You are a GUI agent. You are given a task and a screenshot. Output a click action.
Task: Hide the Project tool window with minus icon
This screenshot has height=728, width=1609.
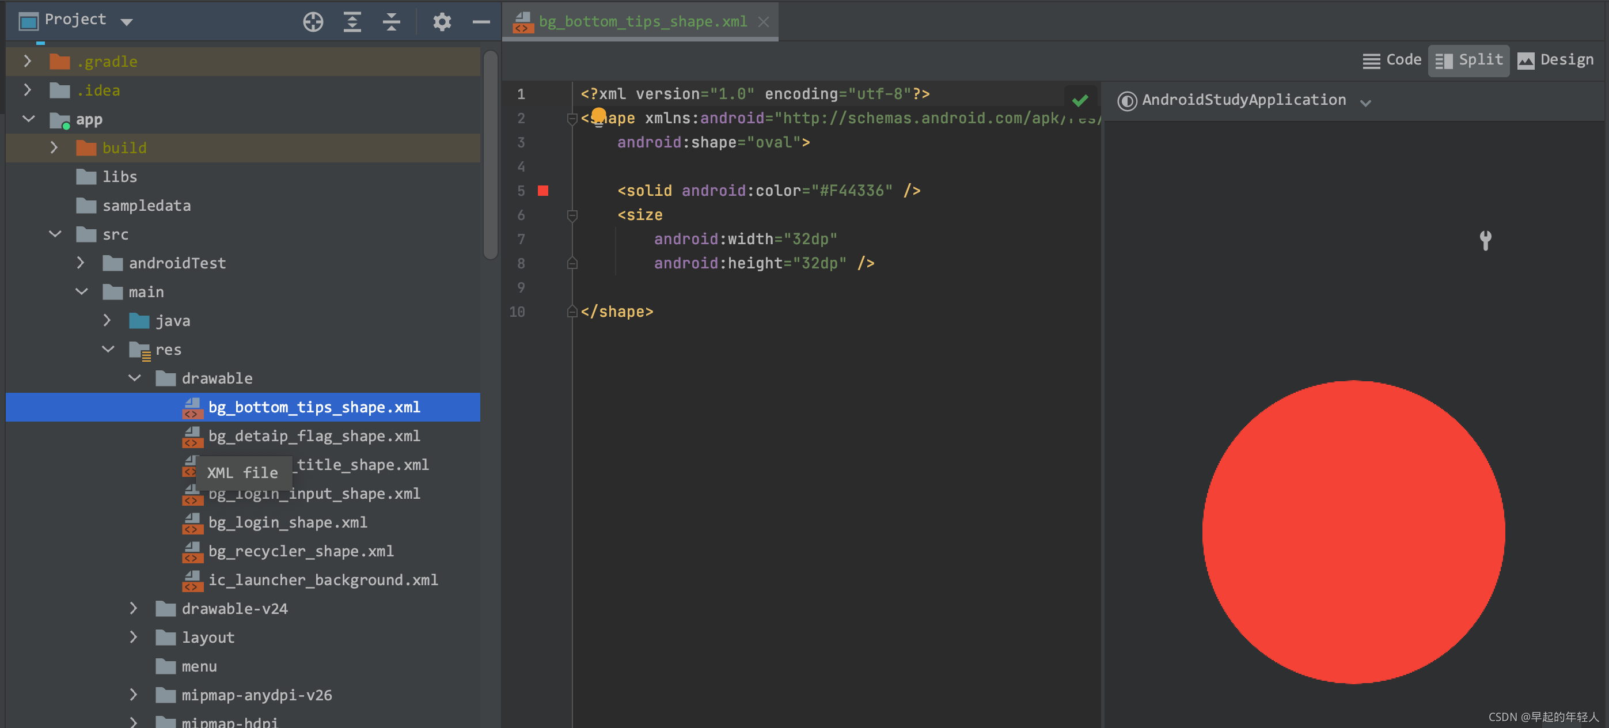click(480, 21)
